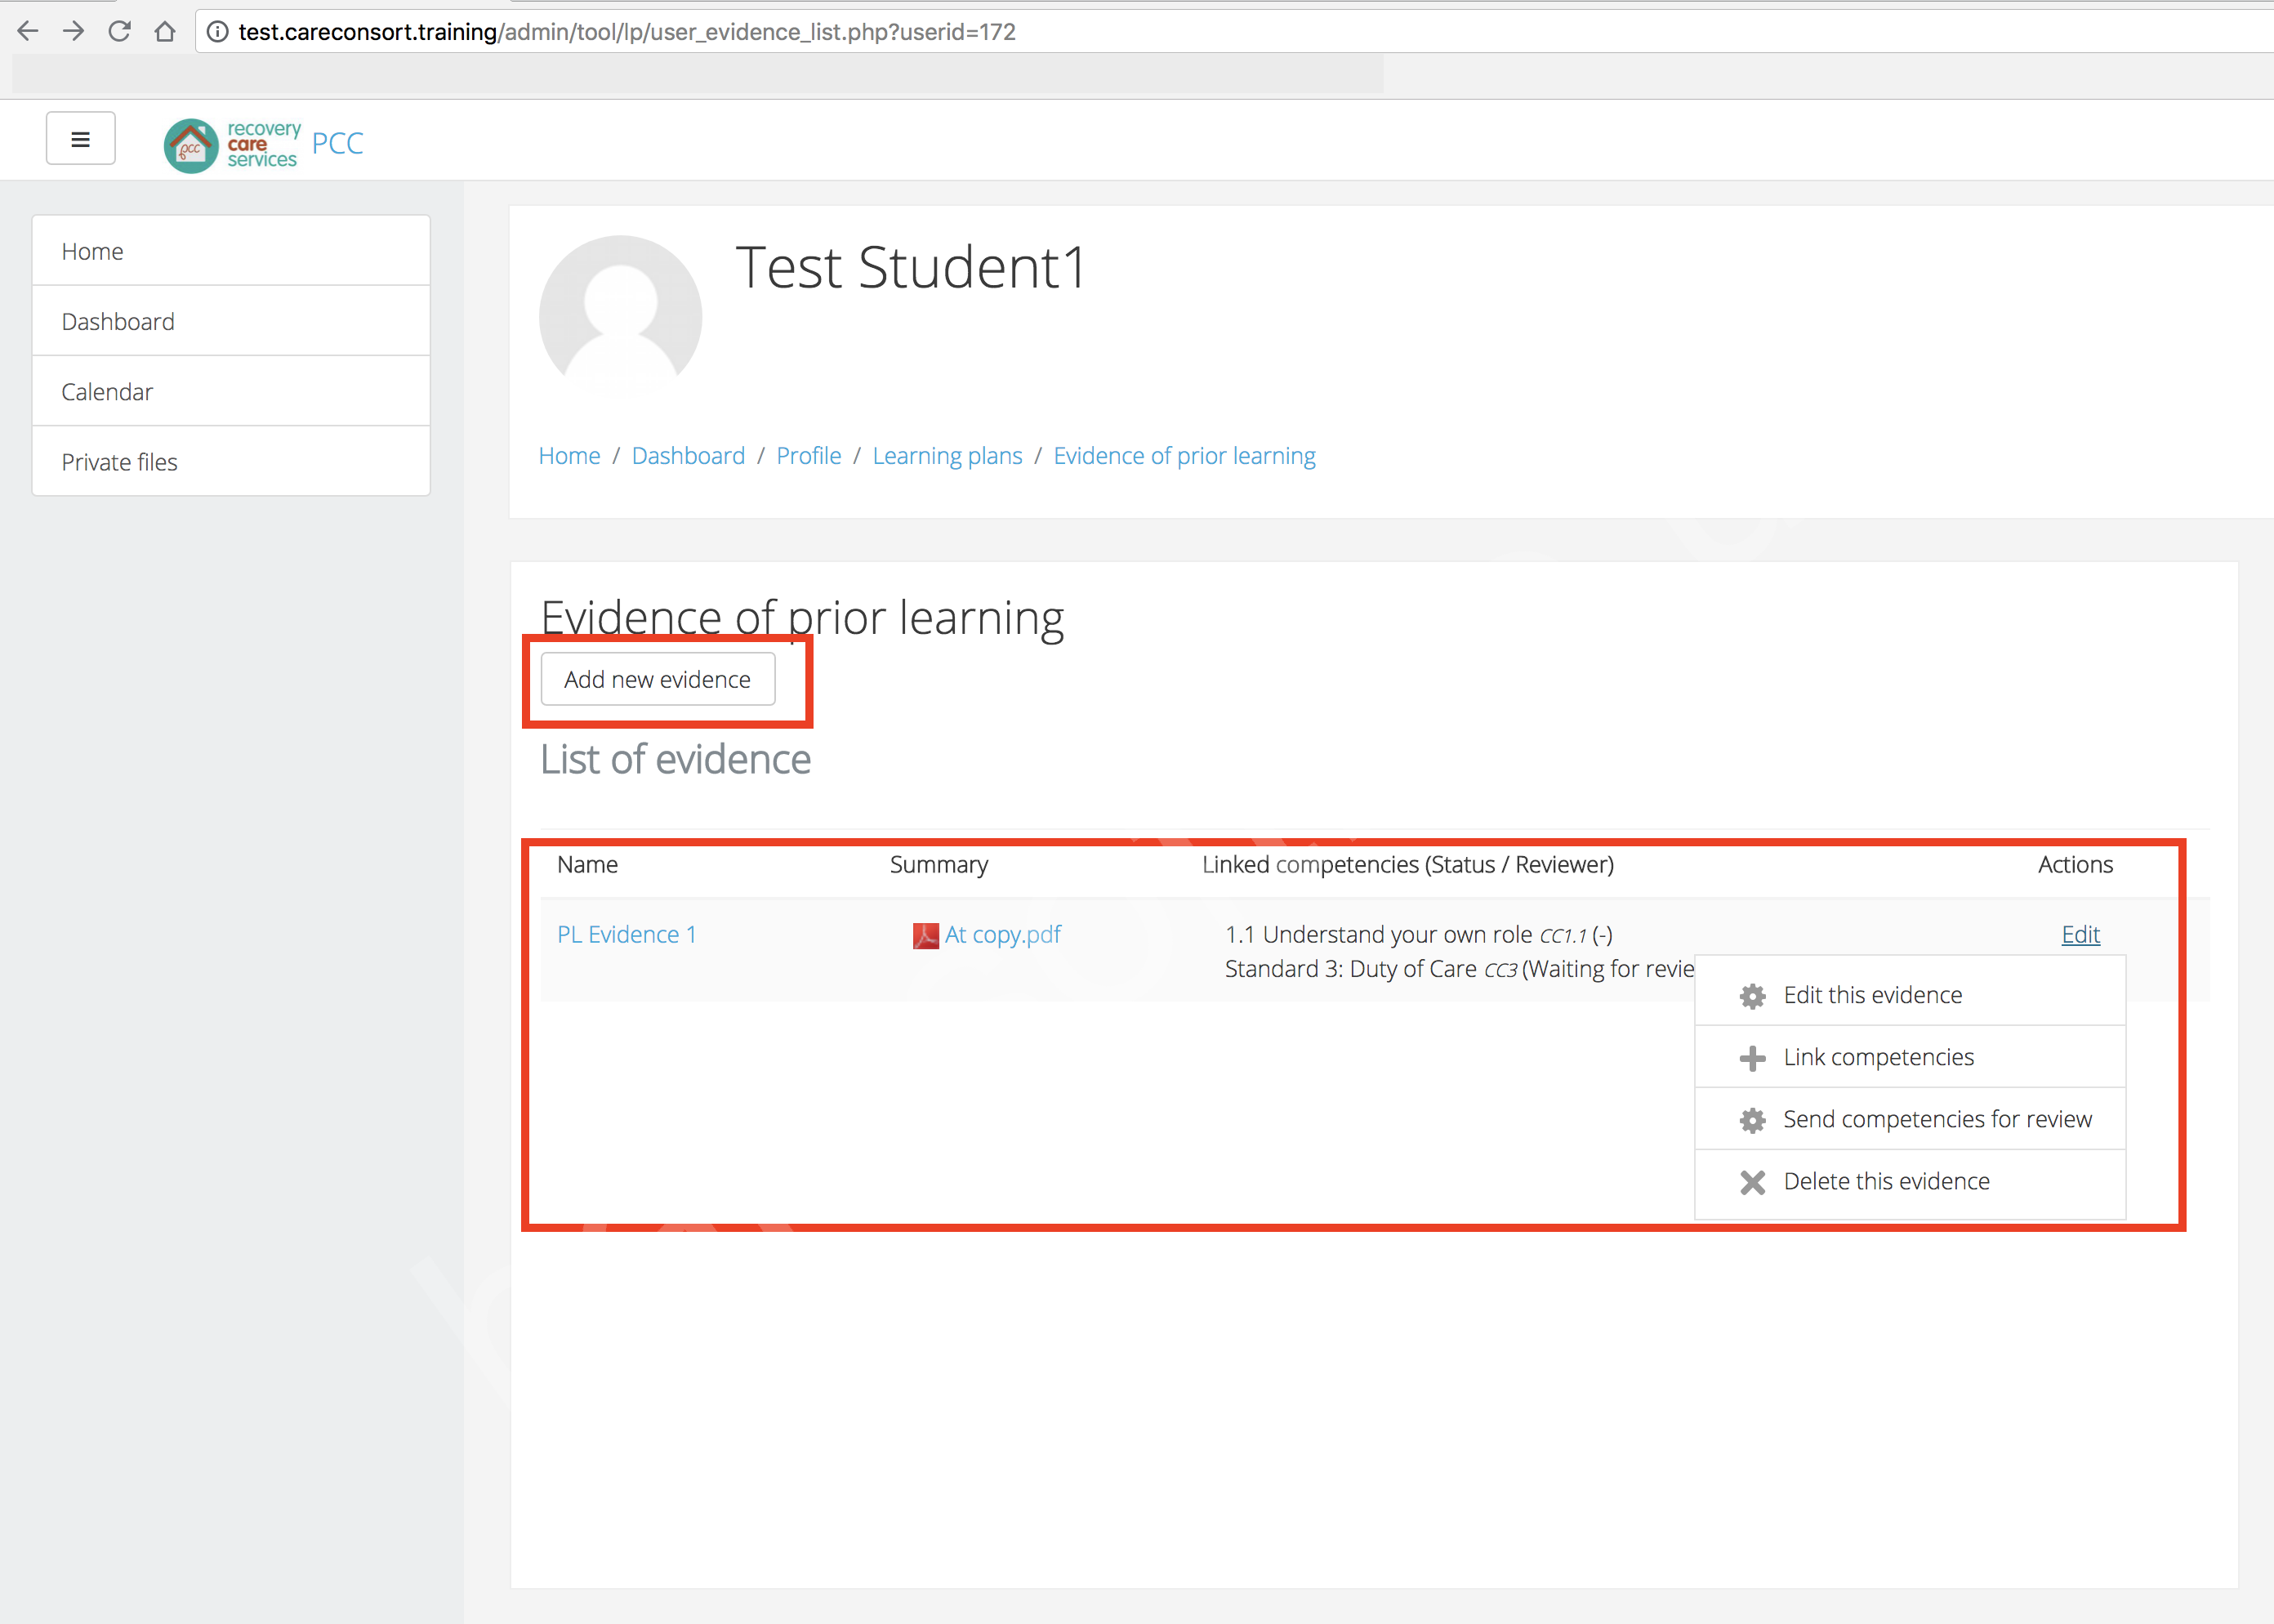Click the Add new evidence button
Image resolution: width=2274 pixels, height=1624 pixels.
click(x=658, y=679)
